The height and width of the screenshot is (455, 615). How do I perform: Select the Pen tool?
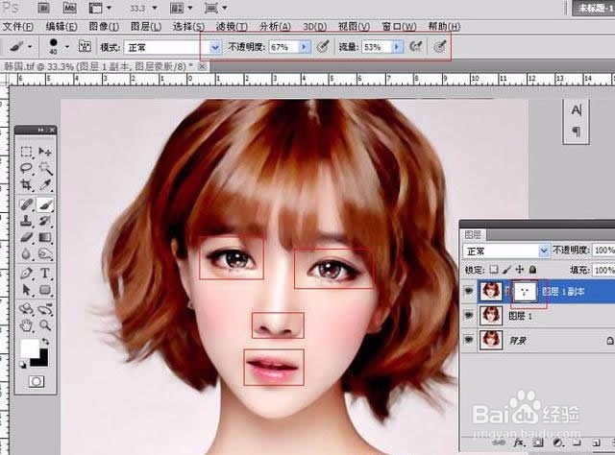[26, 273]
